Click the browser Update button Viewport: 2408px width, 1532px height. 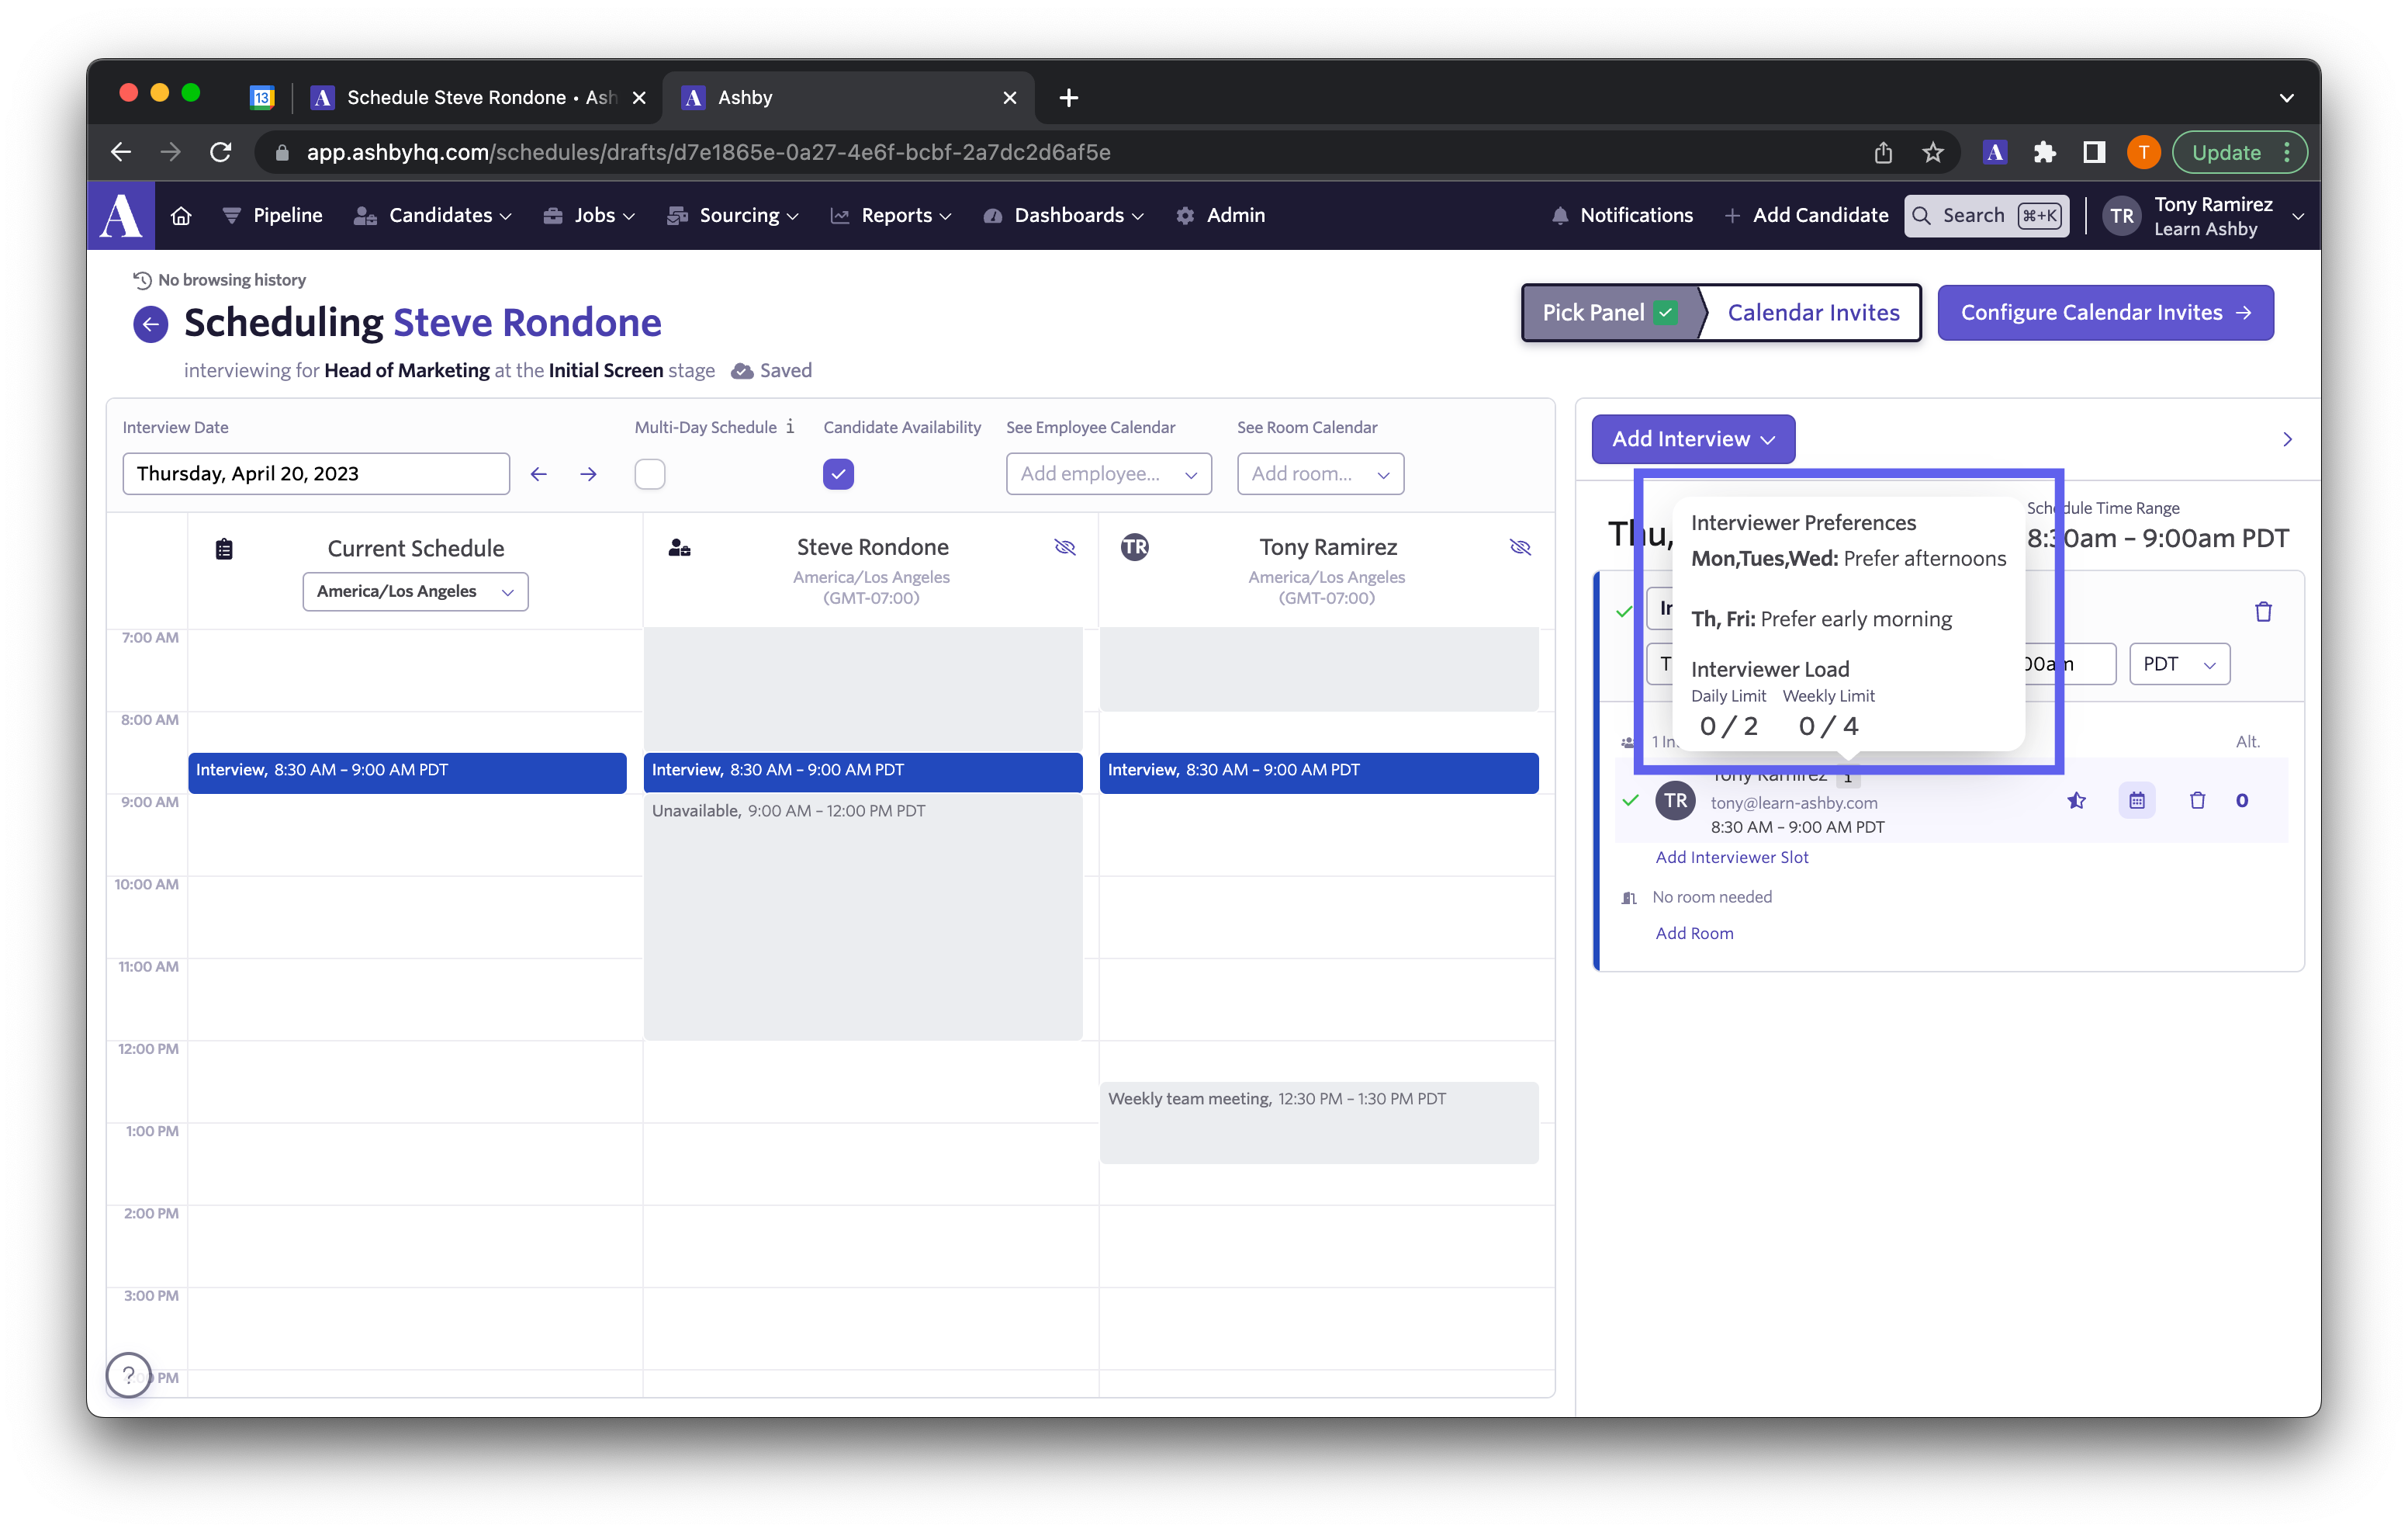[x=2240, y=152]
